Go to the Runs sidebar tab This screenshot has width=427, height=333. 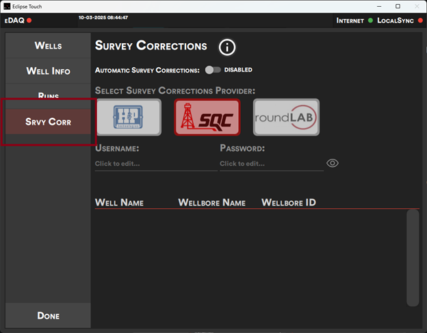48,95
